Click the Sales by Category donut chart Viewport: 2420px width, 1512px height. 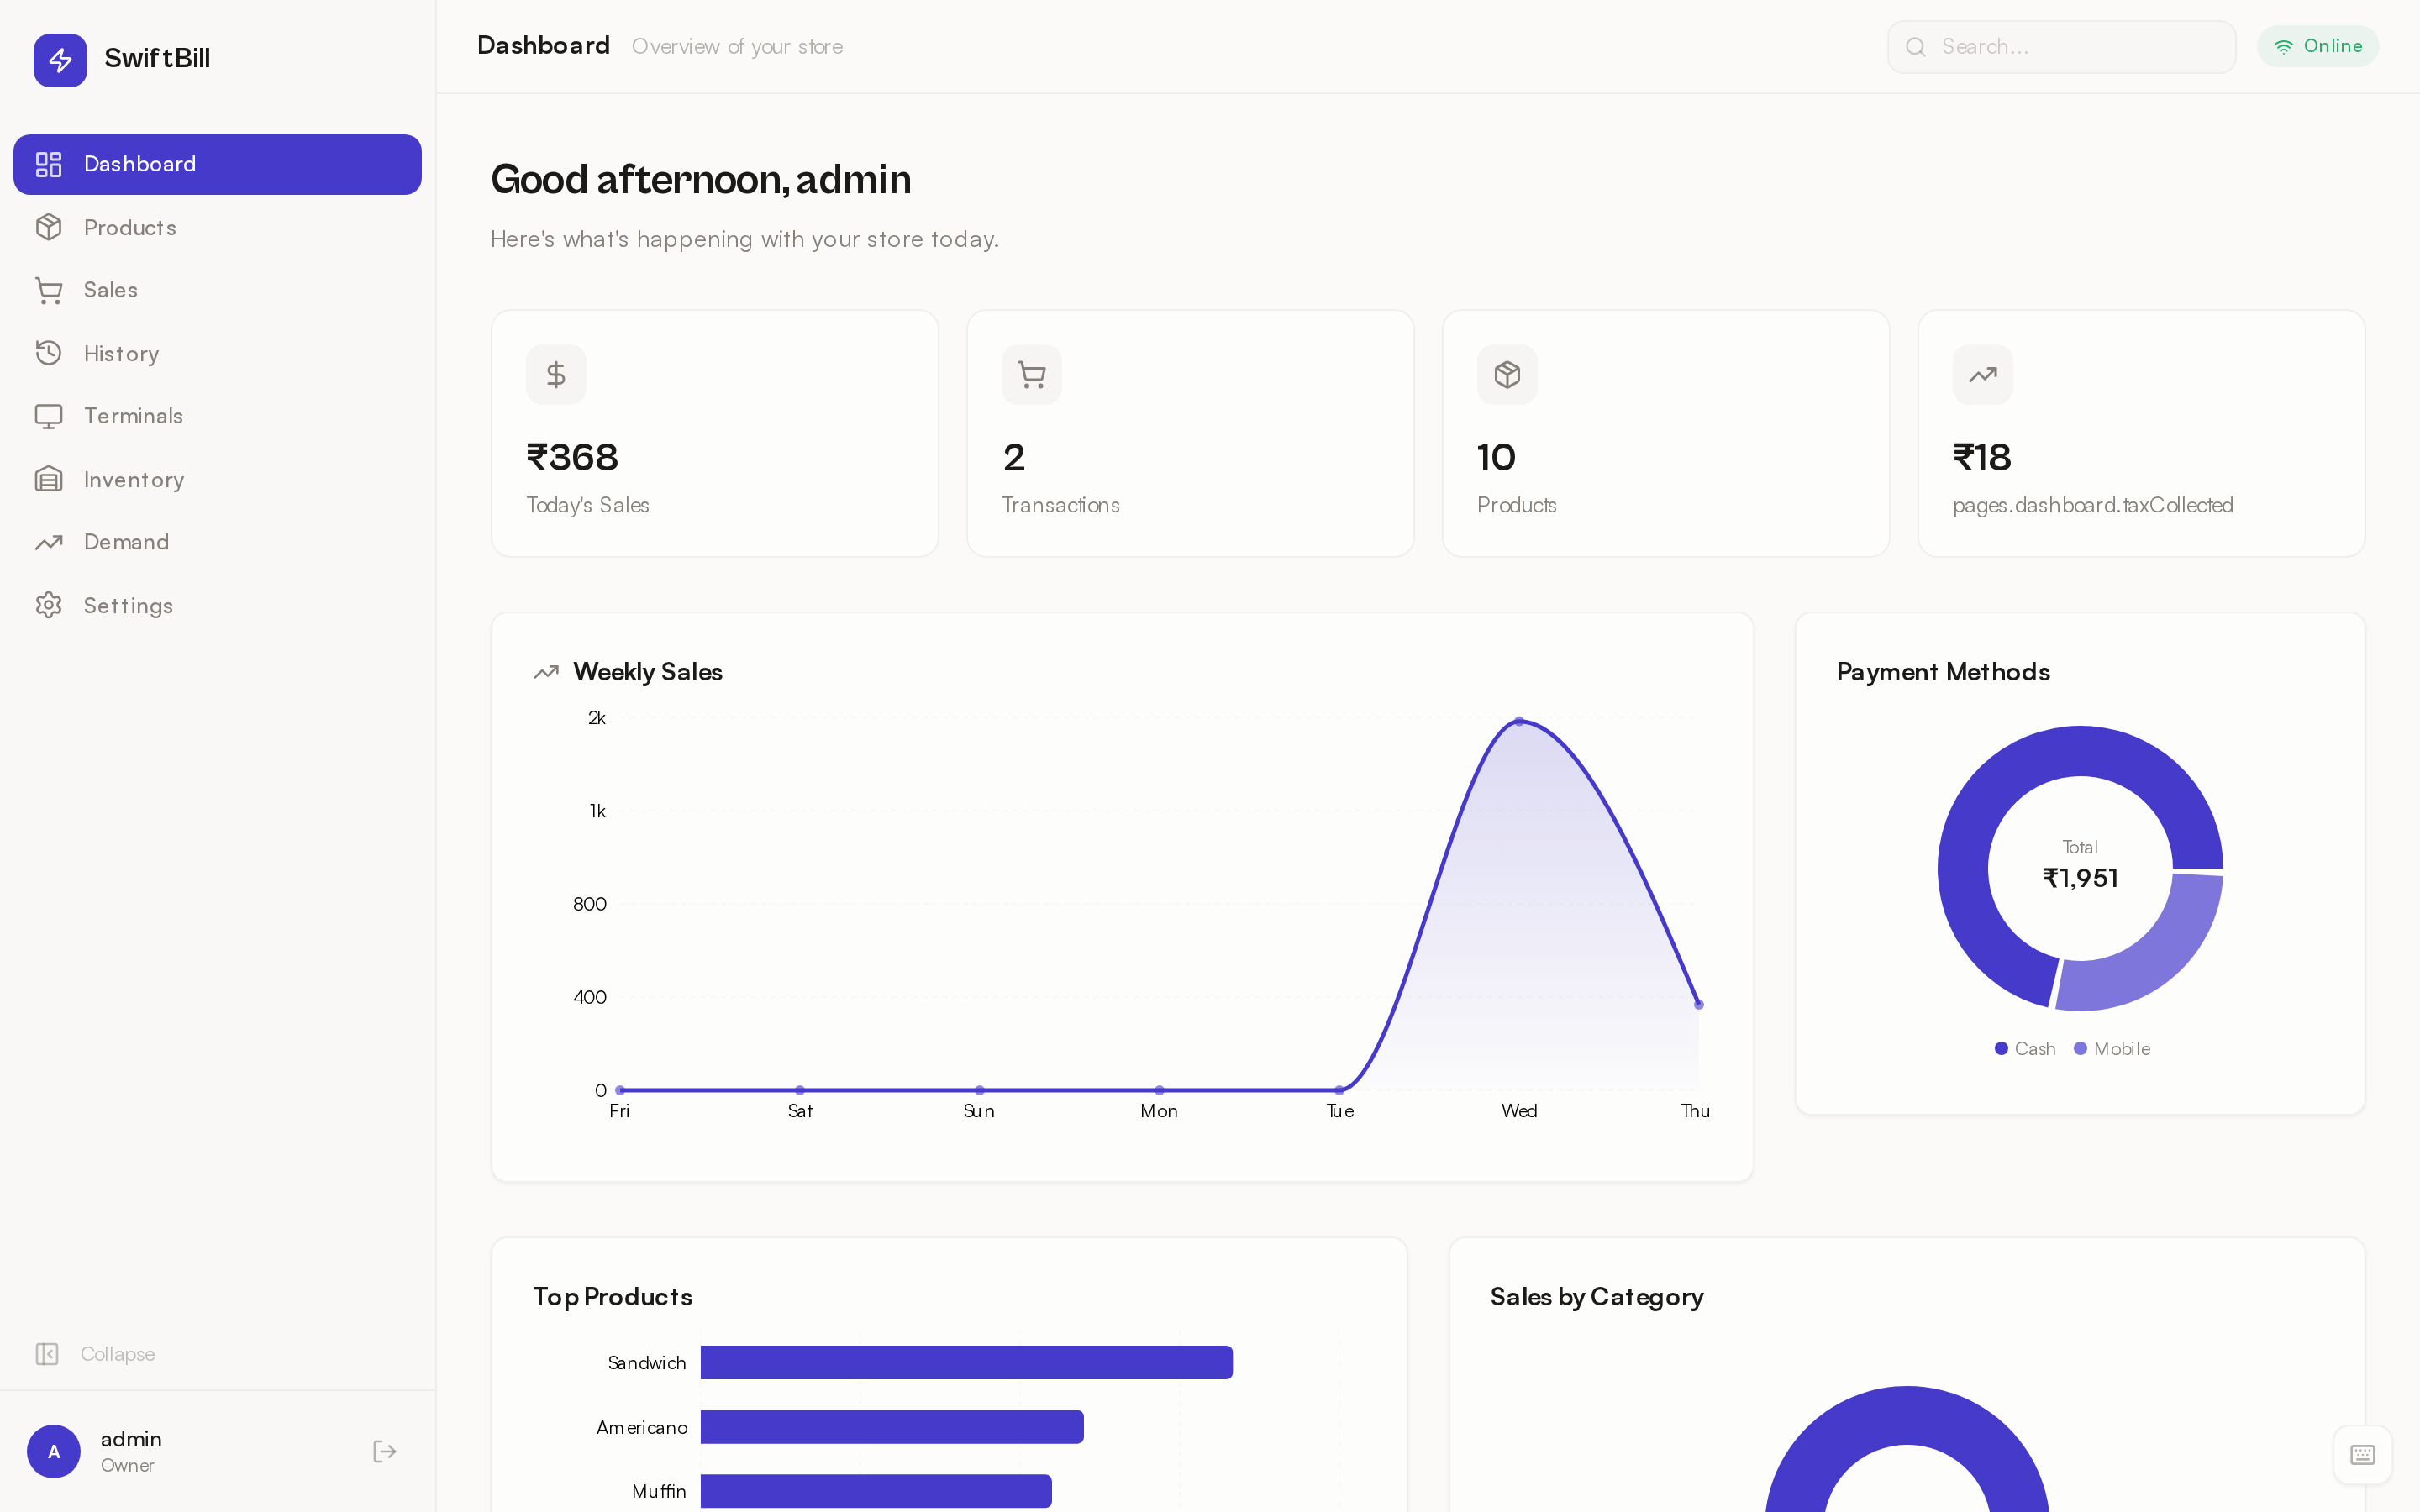(x=1907, y=1449)
